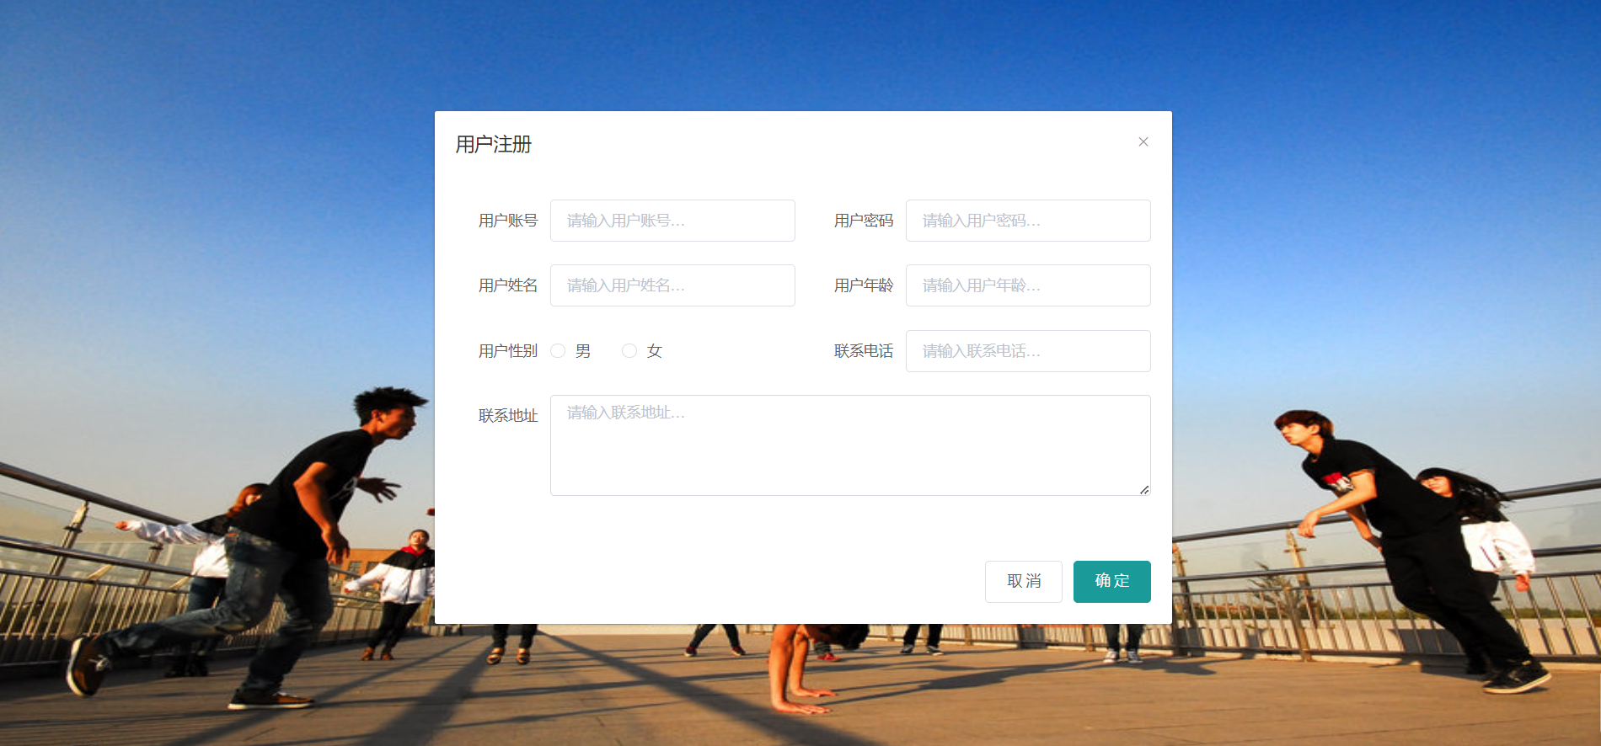Click the 用户性别 label
This screenshot has width=1601, height=746.
[x=508, y=351]
